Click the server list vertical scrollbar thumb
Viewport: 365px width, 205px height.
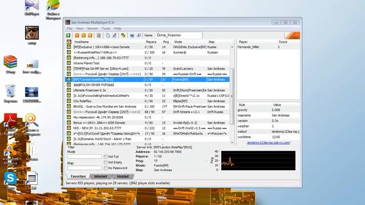[x=232, y=96]
